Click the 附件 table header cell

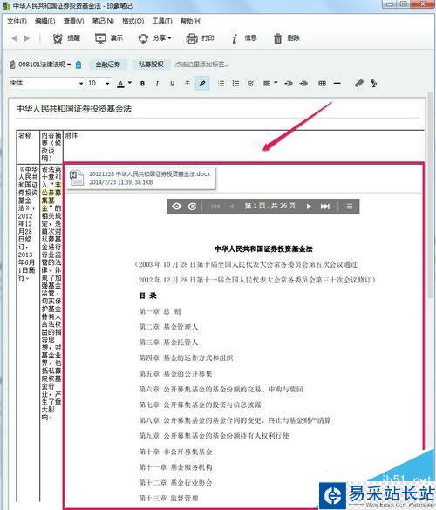(x=243, y=147)
